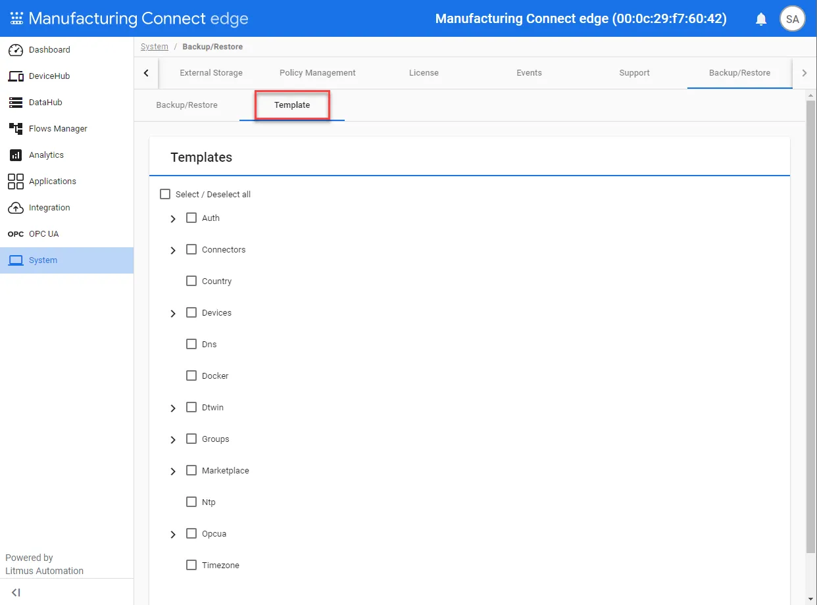
Task: Expand the Groups tree node
Action: (x=173, y=440)
